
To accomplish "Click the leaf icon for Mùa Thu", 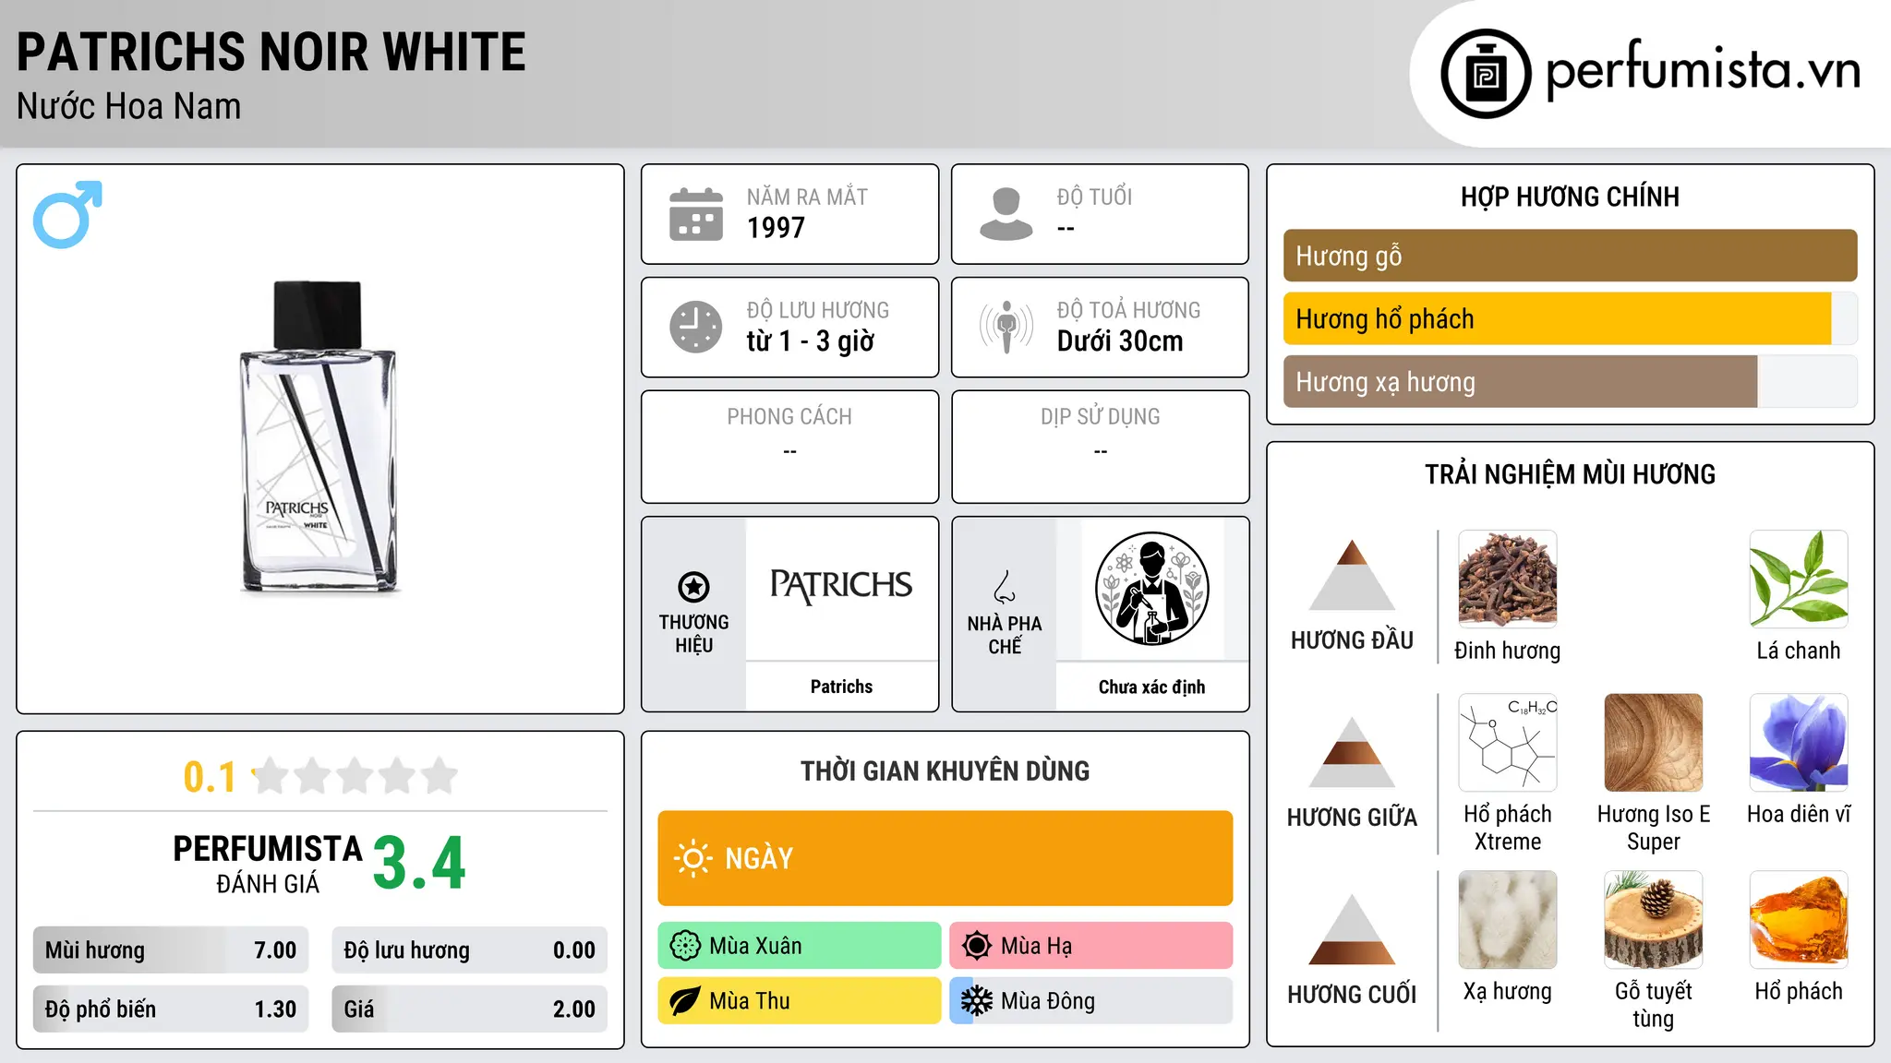I will pos(685,1001).
